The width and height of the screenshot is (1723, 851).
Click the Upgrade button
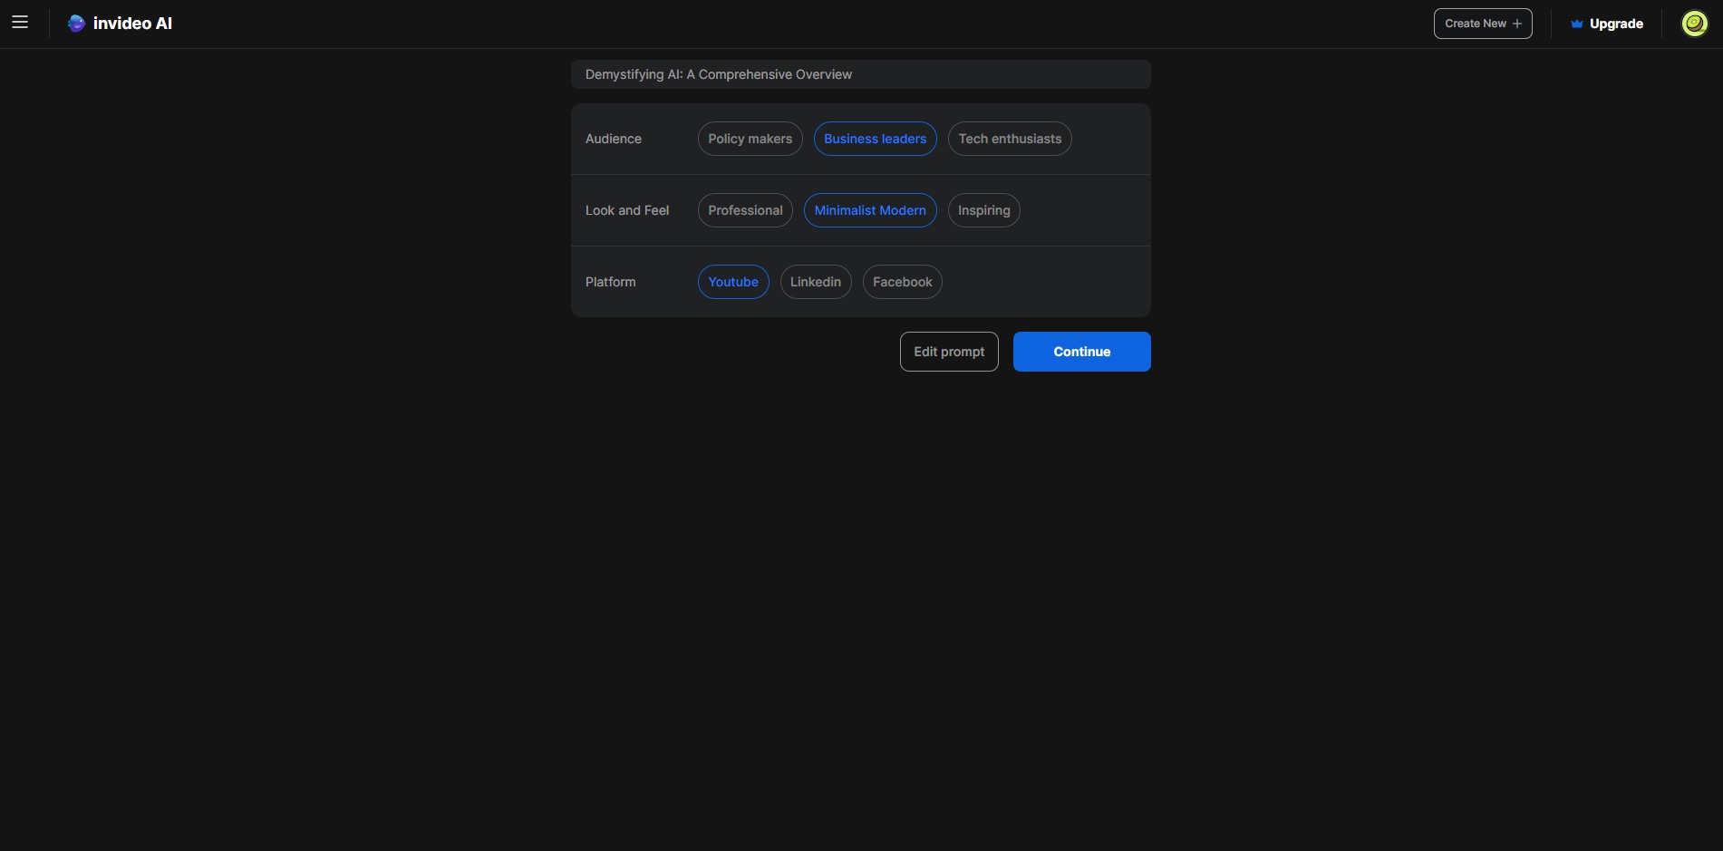click(x=1606, y=24)
